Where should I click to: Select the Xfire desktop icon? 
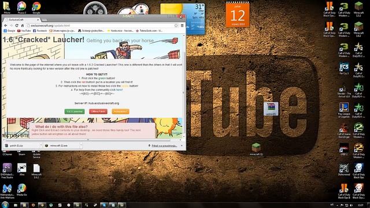coord(22,170)
